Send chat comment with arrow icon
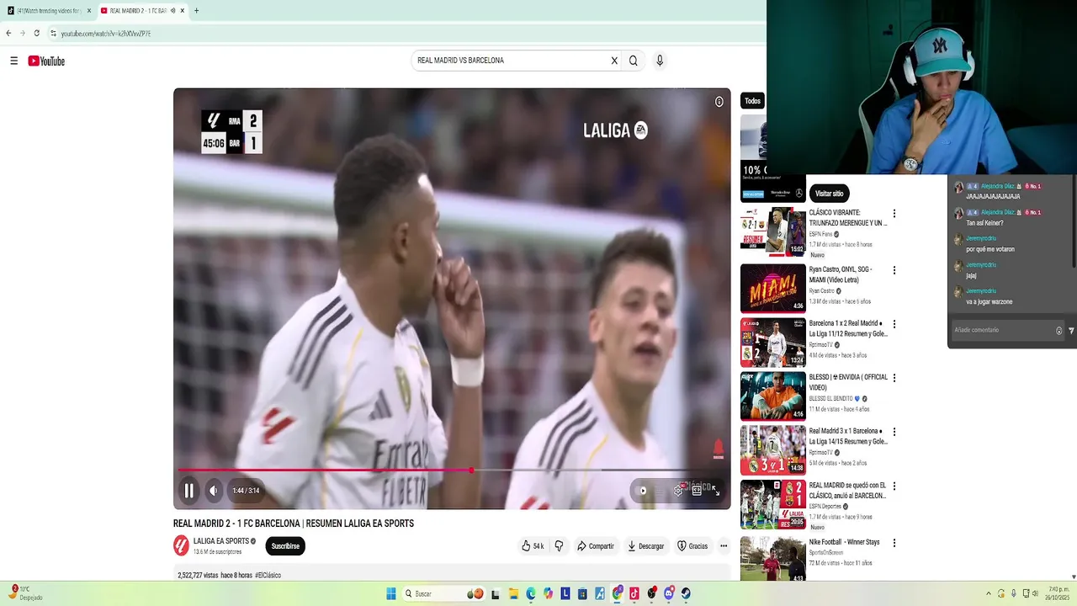 click(x=1071, y=331)
